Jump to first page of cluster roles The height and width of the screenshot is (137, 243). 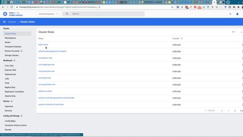click(x=222, y=111)
